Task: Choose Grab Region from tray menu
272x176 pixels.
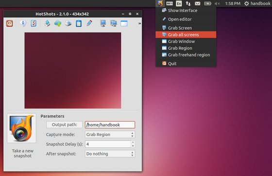Action: (x=186, y=48)
